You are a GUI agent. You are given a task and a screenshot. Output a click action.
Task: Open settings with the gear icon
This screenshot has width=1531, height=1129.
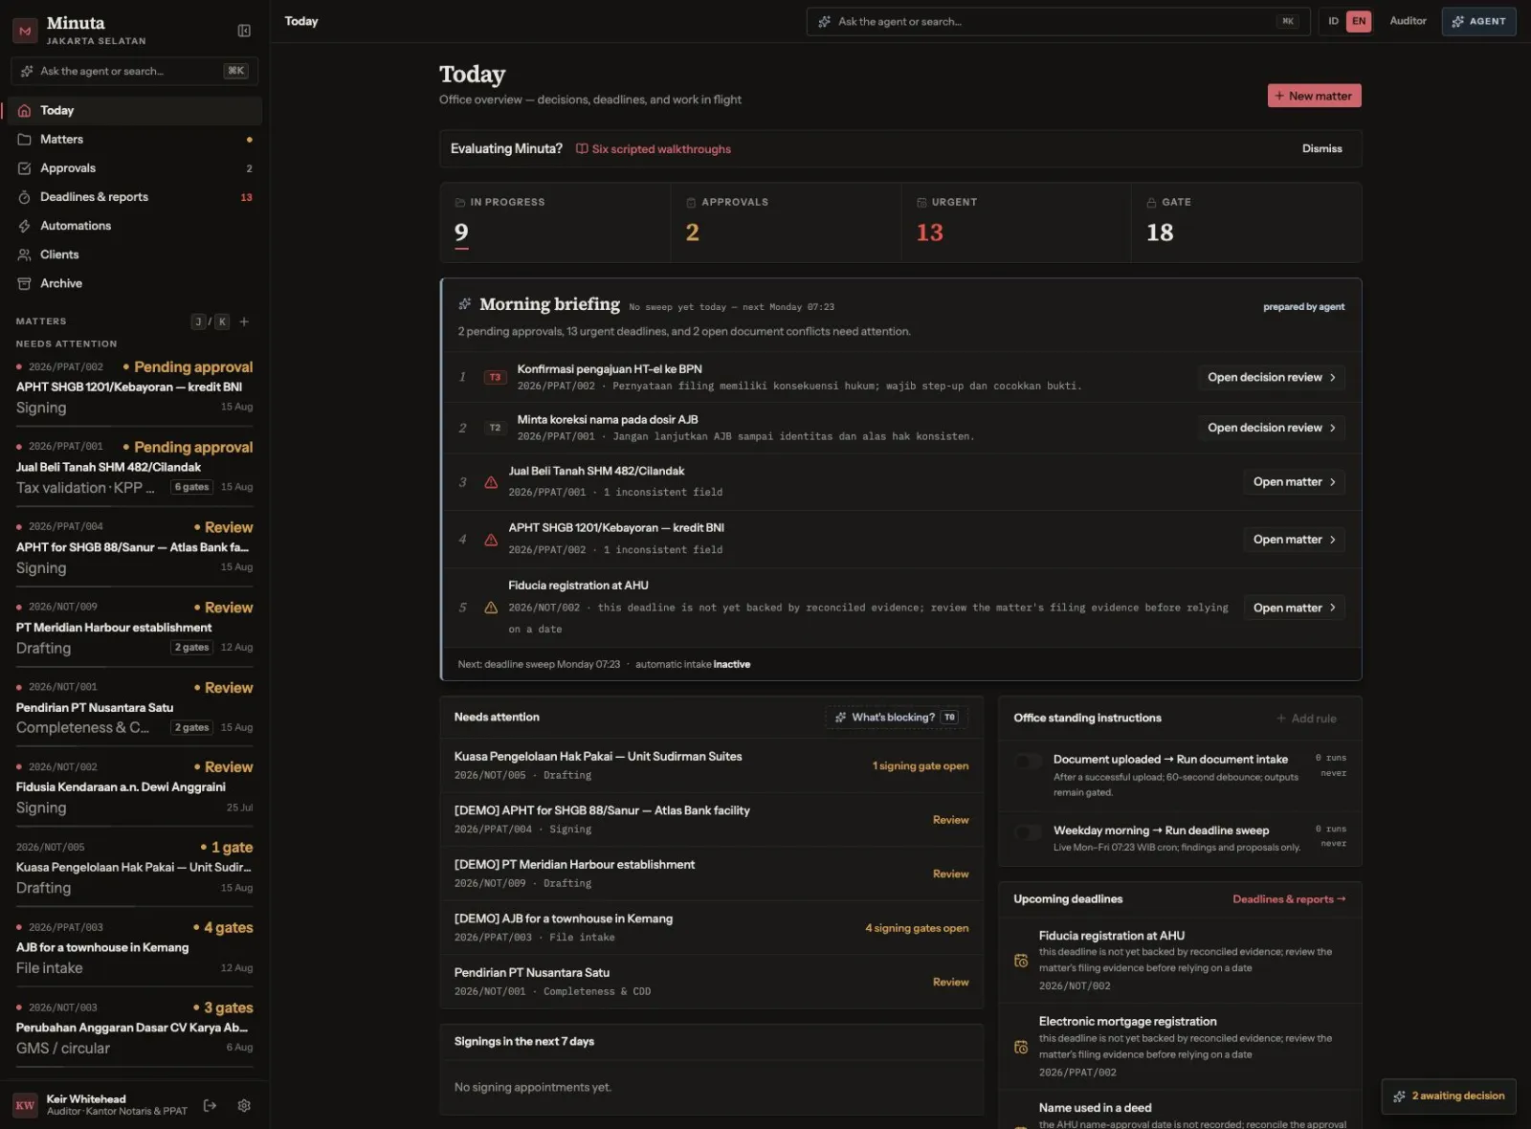point(244,1105)
